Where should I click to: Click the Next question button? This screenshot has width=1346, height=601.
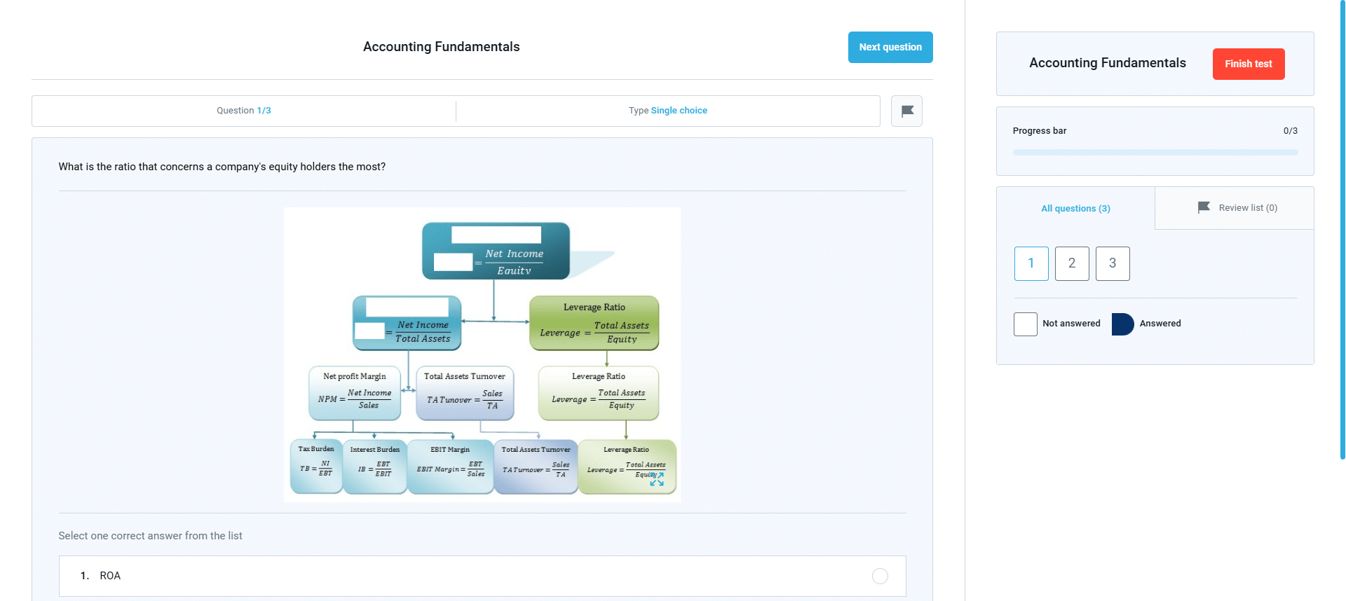890,47
